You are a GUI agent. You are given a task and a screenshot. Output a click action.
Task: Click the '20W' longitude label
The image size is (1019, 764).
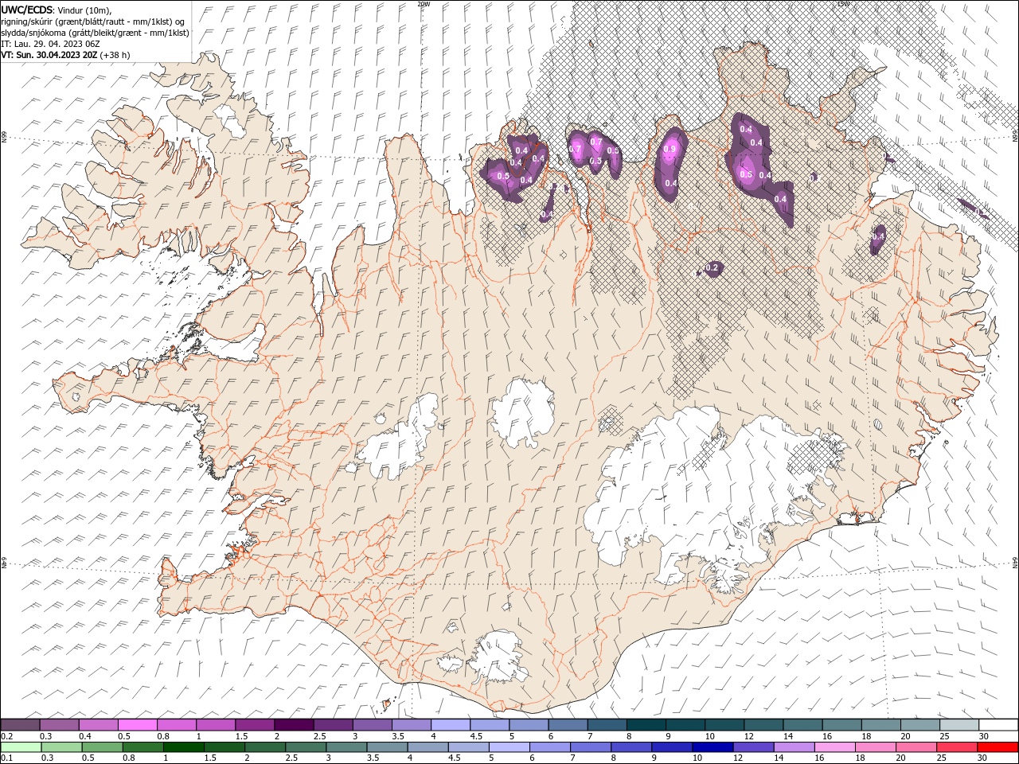[424, 4]
